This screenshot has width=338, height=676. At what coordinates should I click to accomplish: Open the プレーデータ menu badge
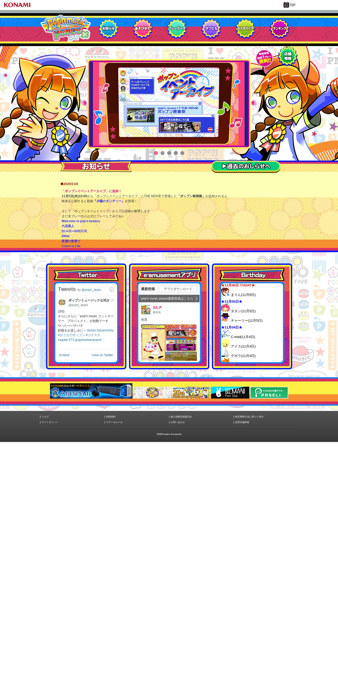[x=177, y=28]
